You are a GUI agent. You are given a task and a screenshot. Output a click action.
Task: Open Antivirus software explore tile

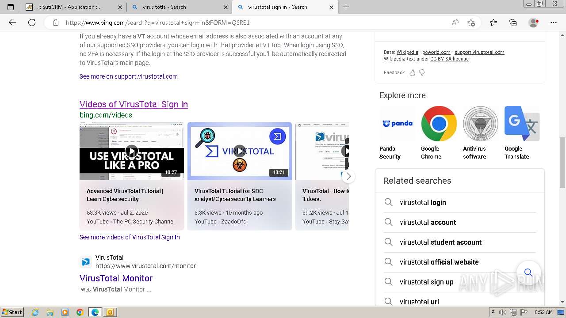[480, 133]
